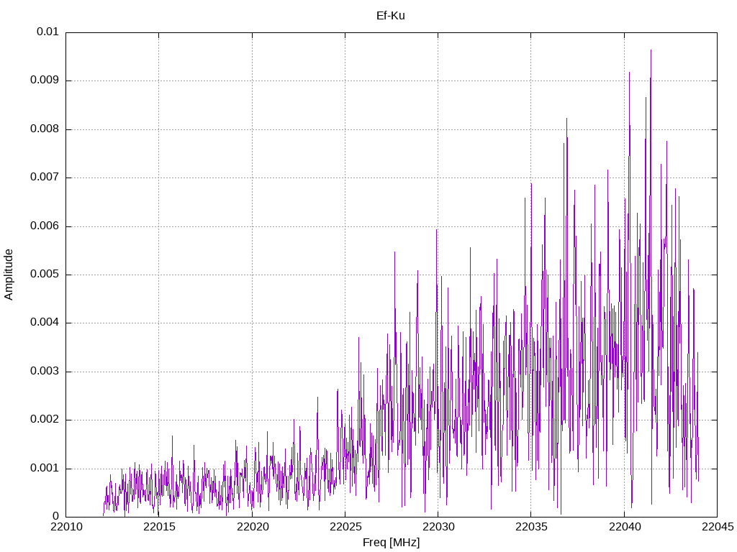Click the 0.003 y-axis tick label
Viewport: 737px width, 552px height.
click(x=45, y=372)
